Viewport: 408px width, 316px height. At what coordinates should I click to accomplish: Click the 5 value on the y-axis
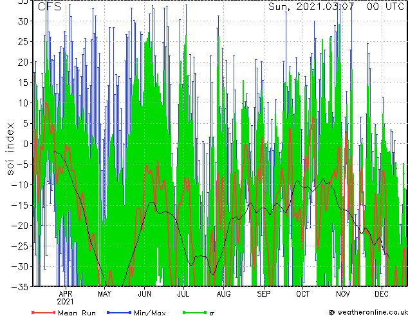coord(26,123)
